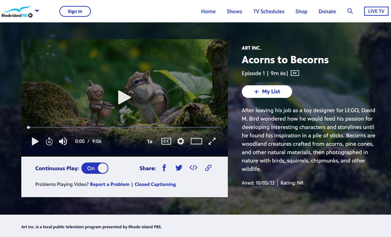The image size is (391, 237).
Task: Switch to theater mode with rectangle icon
Action: click(x=196, y=142)
